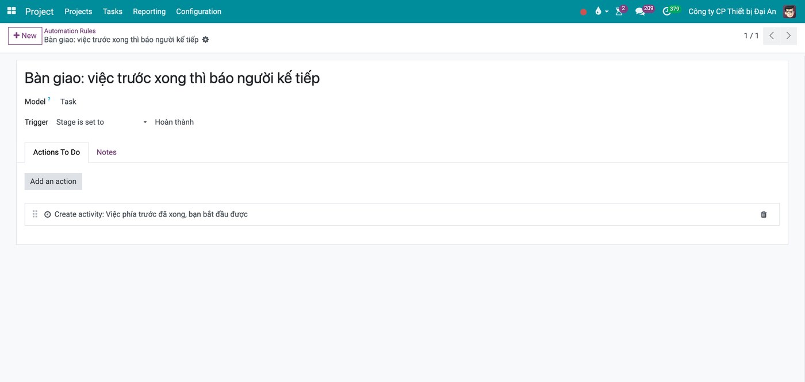Click the stage value 'Hoàn thành'
The width and height of the screenshot is (805, 382).
tap(174, 122)
